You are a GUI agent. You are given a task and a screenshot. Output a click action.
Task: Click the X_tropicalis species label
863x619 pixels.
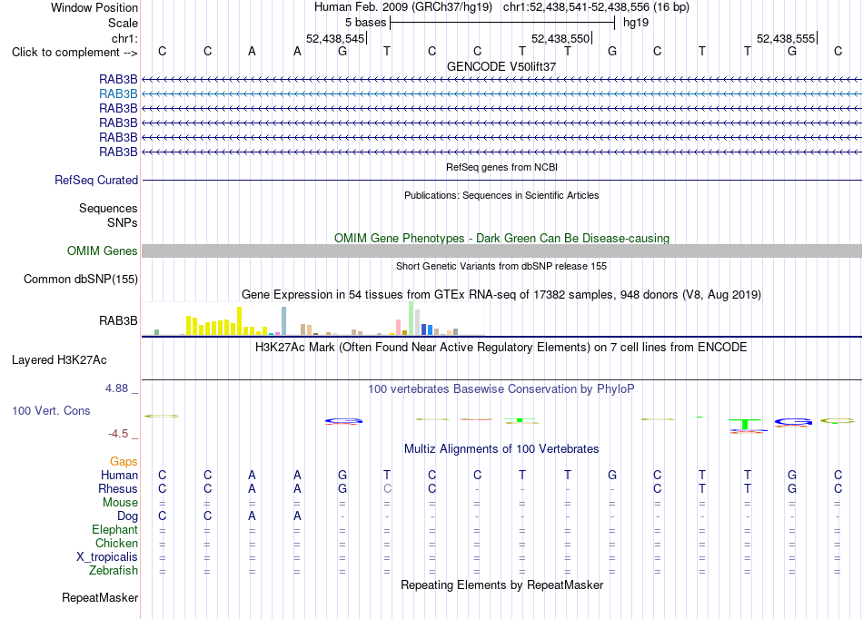click(107, 557)
